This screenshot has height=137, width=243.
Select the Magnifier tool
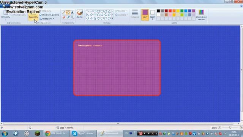tap(72, 18)
